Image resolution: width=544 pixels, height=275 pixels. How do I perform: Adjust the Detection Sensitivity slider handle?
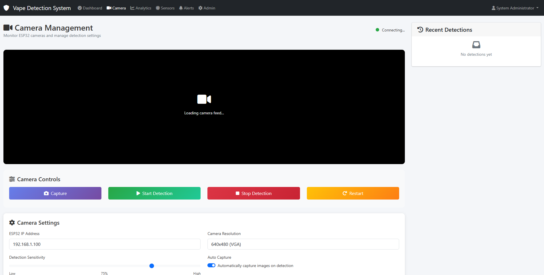pos(152,266)
